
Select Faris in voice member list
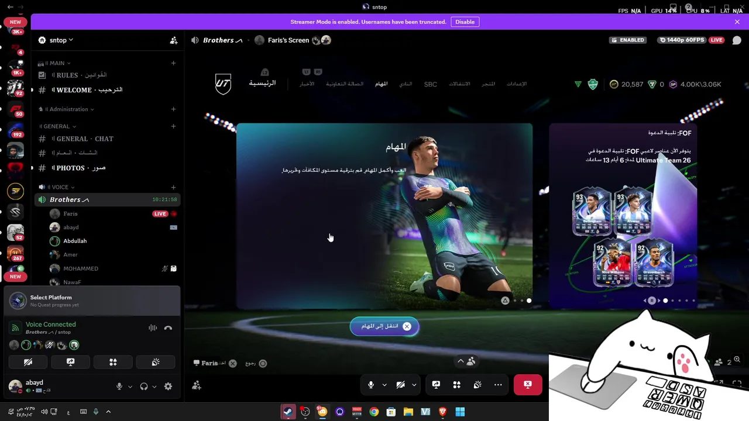(113, 214)
